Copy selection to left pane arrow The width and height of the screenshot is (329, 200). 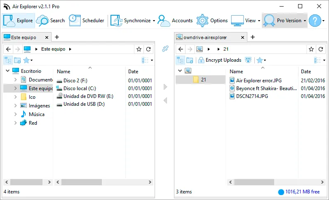click(165, 100)
